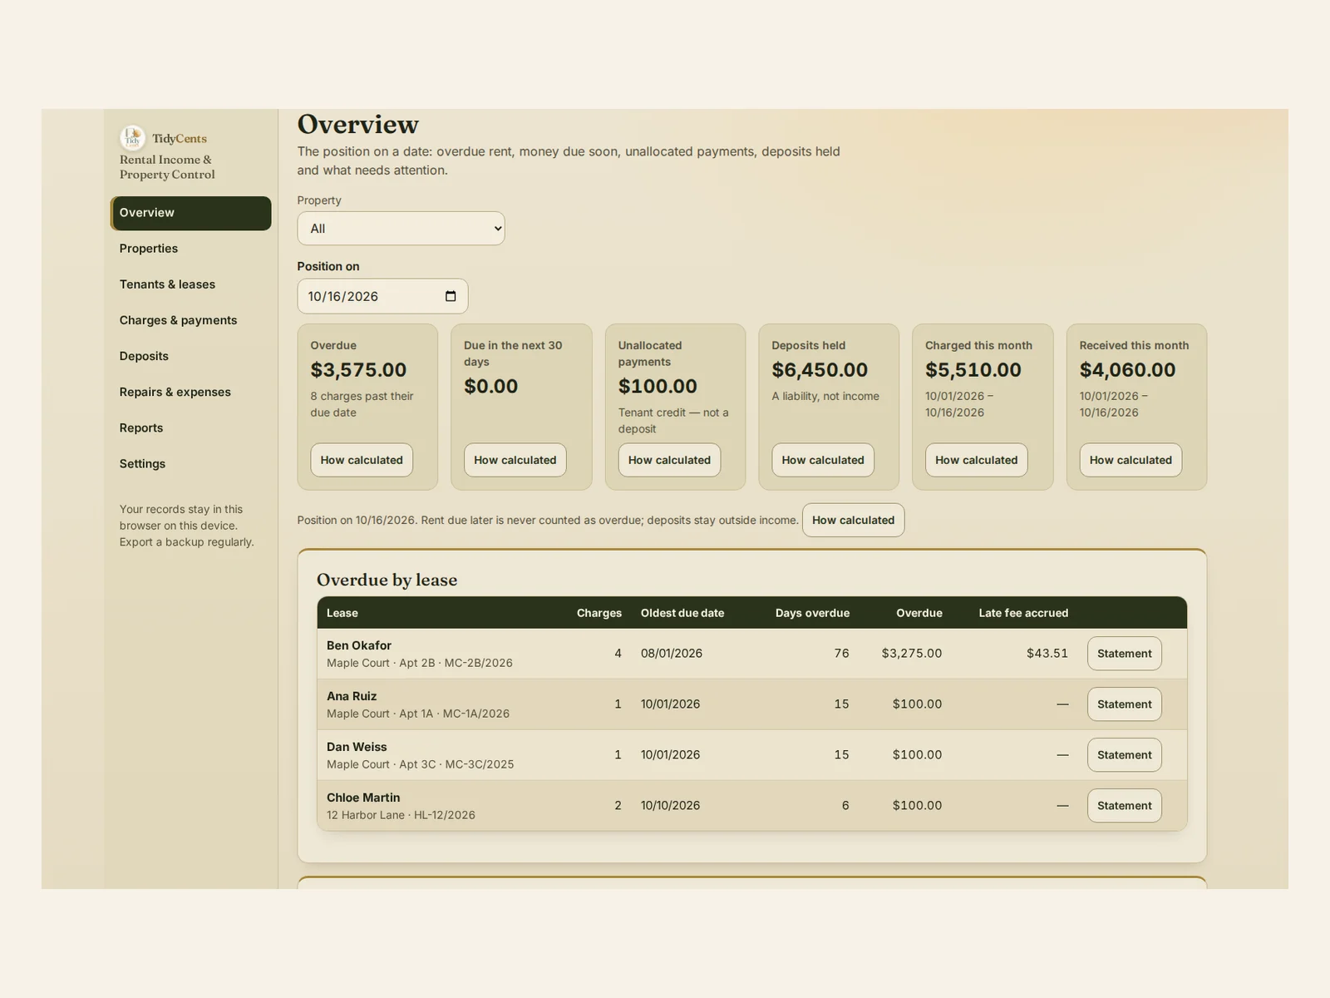Open Dan Weiss's Statement
Image resolution: width=1330 pixels, height=998 pixels.
click(1124, 755)
